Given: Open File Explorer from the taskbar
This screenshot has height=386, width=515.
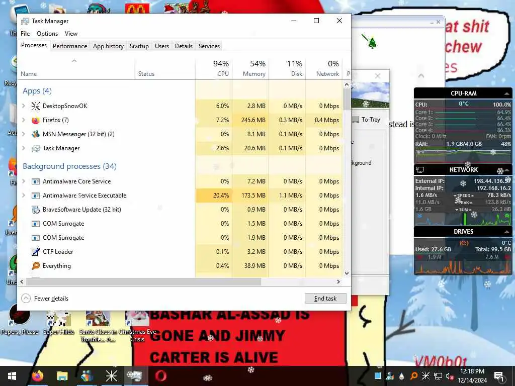Looking at the screenshot, I should [62, 376].
